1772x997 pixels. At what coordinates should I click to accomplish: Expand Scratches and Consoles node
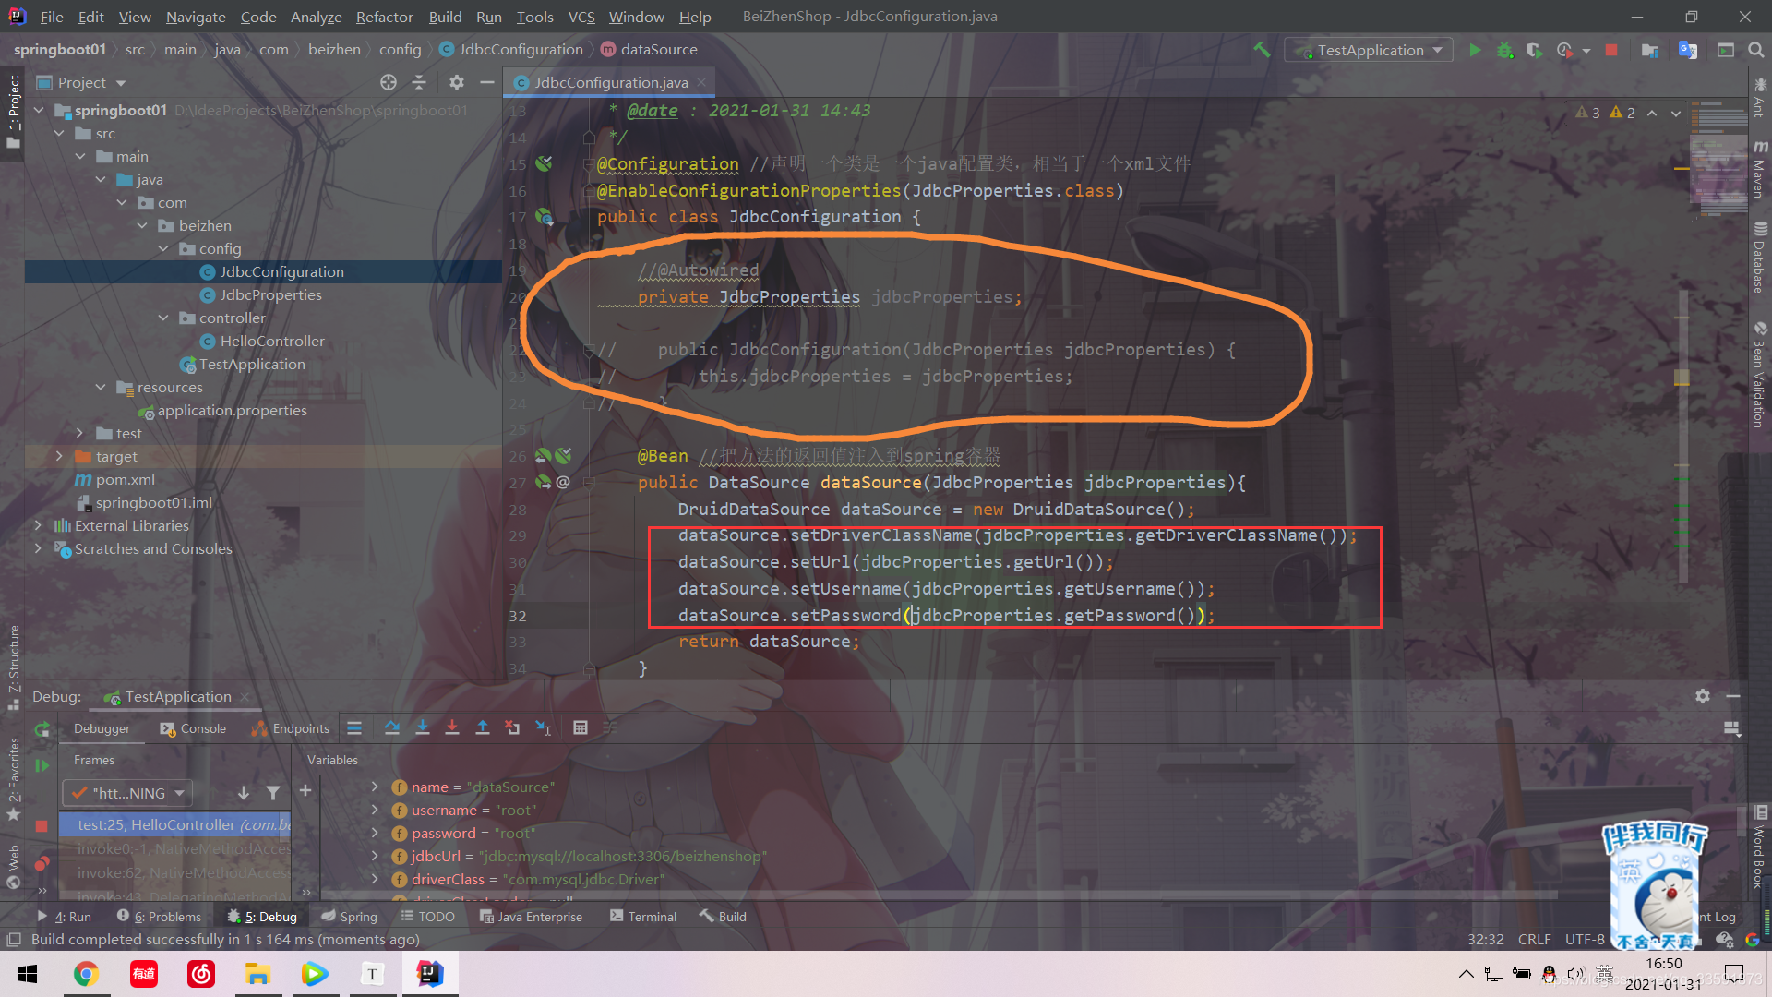coord(39,548)
